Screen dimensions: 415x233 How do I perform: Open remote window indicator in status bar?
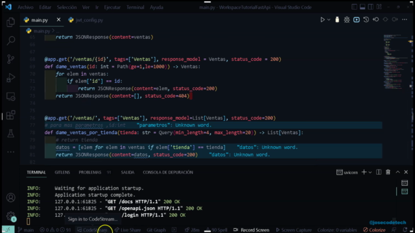(8, 230)
